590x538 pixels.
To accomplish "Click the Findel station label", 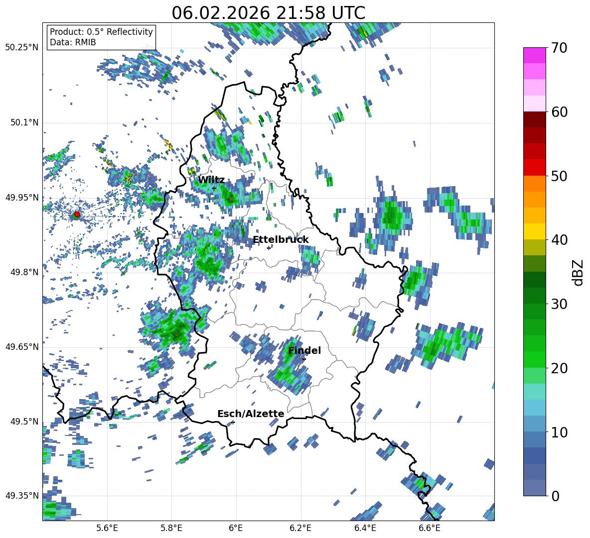I will (x=304, y=351).
